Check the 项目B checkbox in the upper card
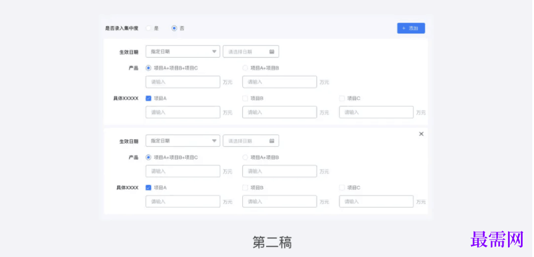This screenshot has height=257, width=534. 245,98
